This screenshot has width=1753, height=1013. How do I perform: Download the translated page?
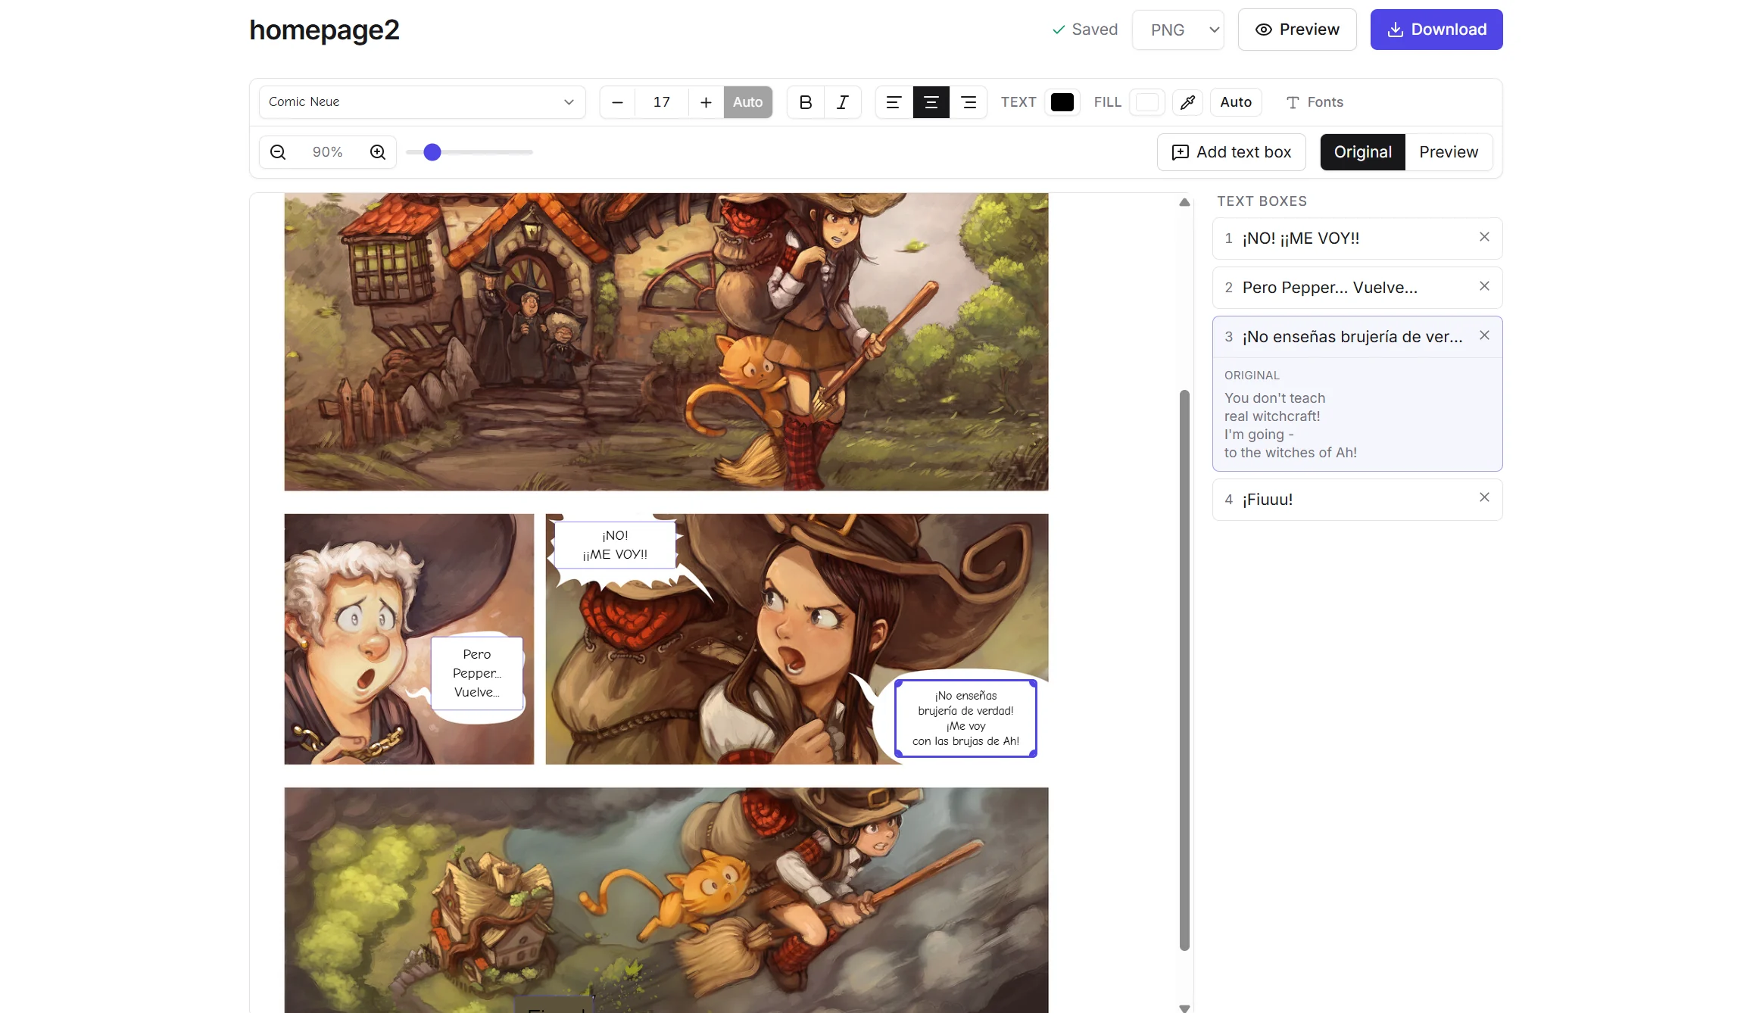(1436, 30)
